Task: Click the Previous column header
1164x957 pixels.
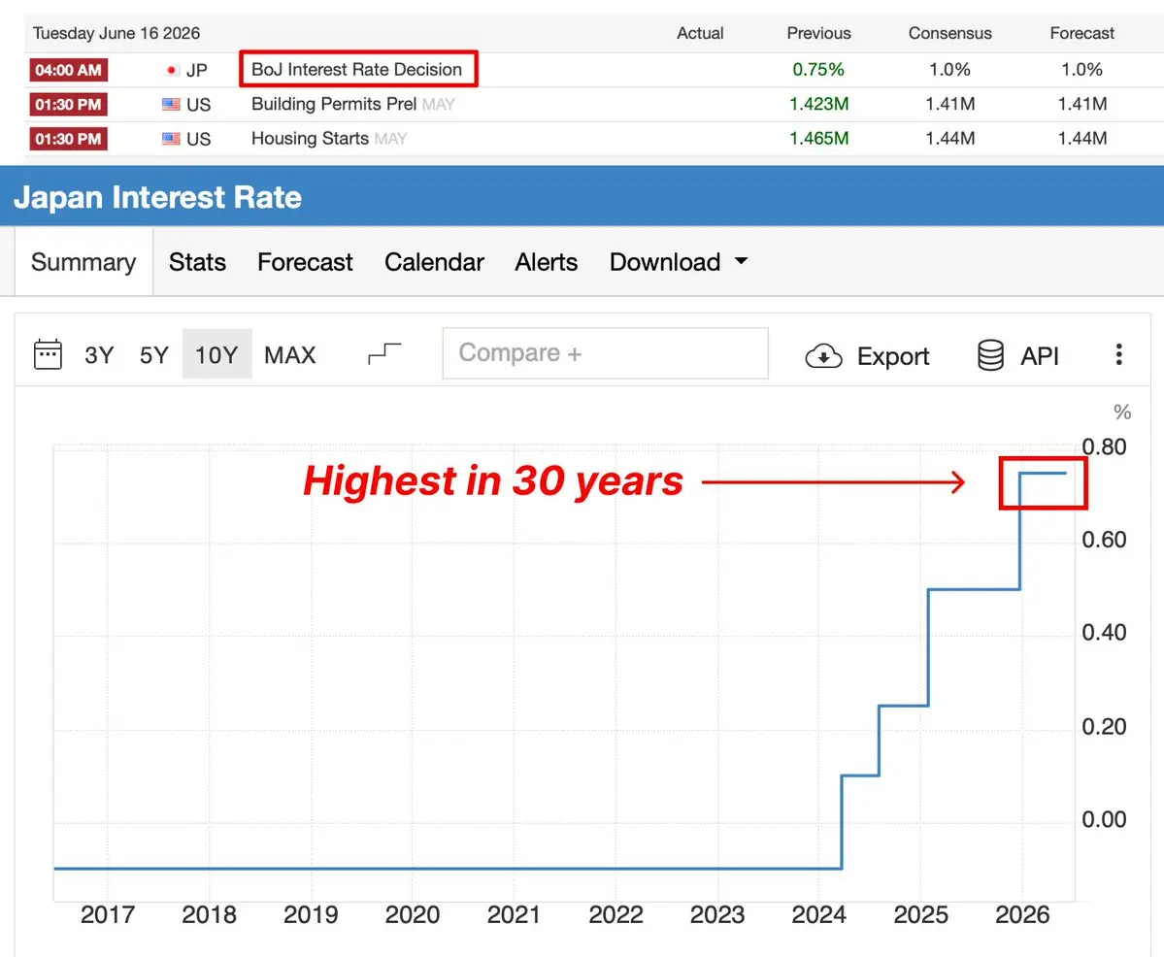Action: pos(818,33)
